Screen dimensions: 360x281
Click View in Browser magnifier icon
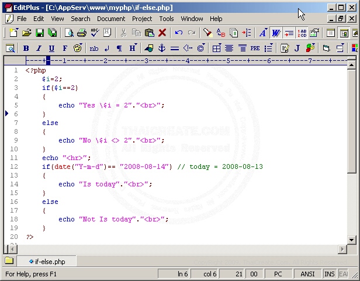point(10,48)
